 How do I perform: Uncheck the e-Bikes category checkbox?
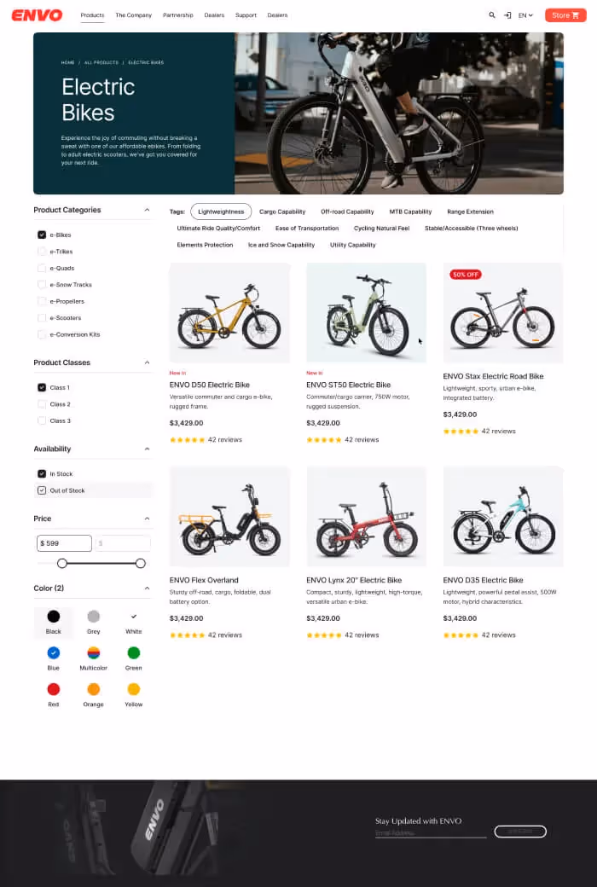(42, 235)
